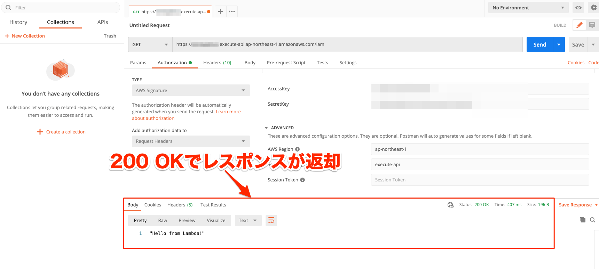This screenshot has width=599, height=269.
Task: Expand the Send button dropdown arrow
Action: pos(559,44)
